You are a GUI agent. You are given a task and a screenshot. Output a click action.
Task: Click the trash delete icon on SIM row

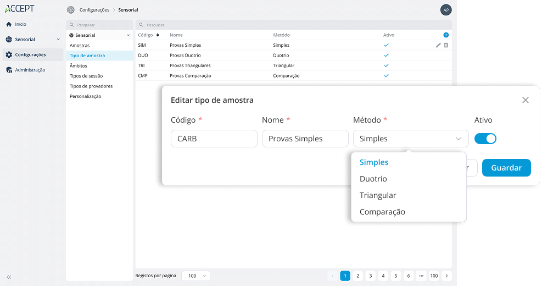click(x=446, y=45)
